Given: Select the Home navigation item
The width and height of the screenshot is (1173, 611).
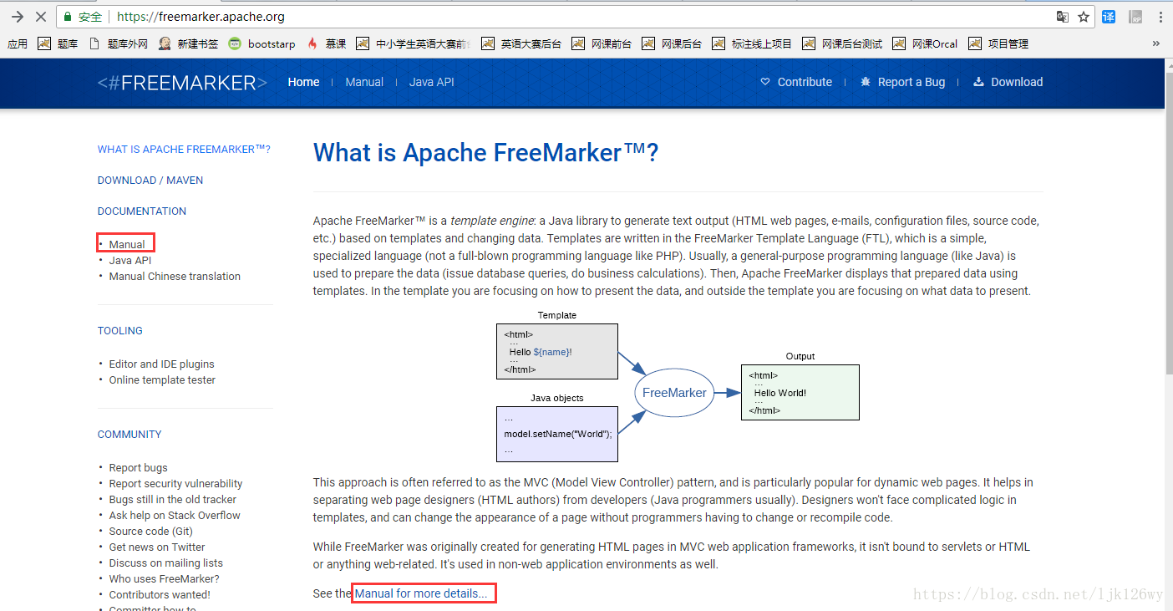Looking at the screenshot, I should pos(303,82).
